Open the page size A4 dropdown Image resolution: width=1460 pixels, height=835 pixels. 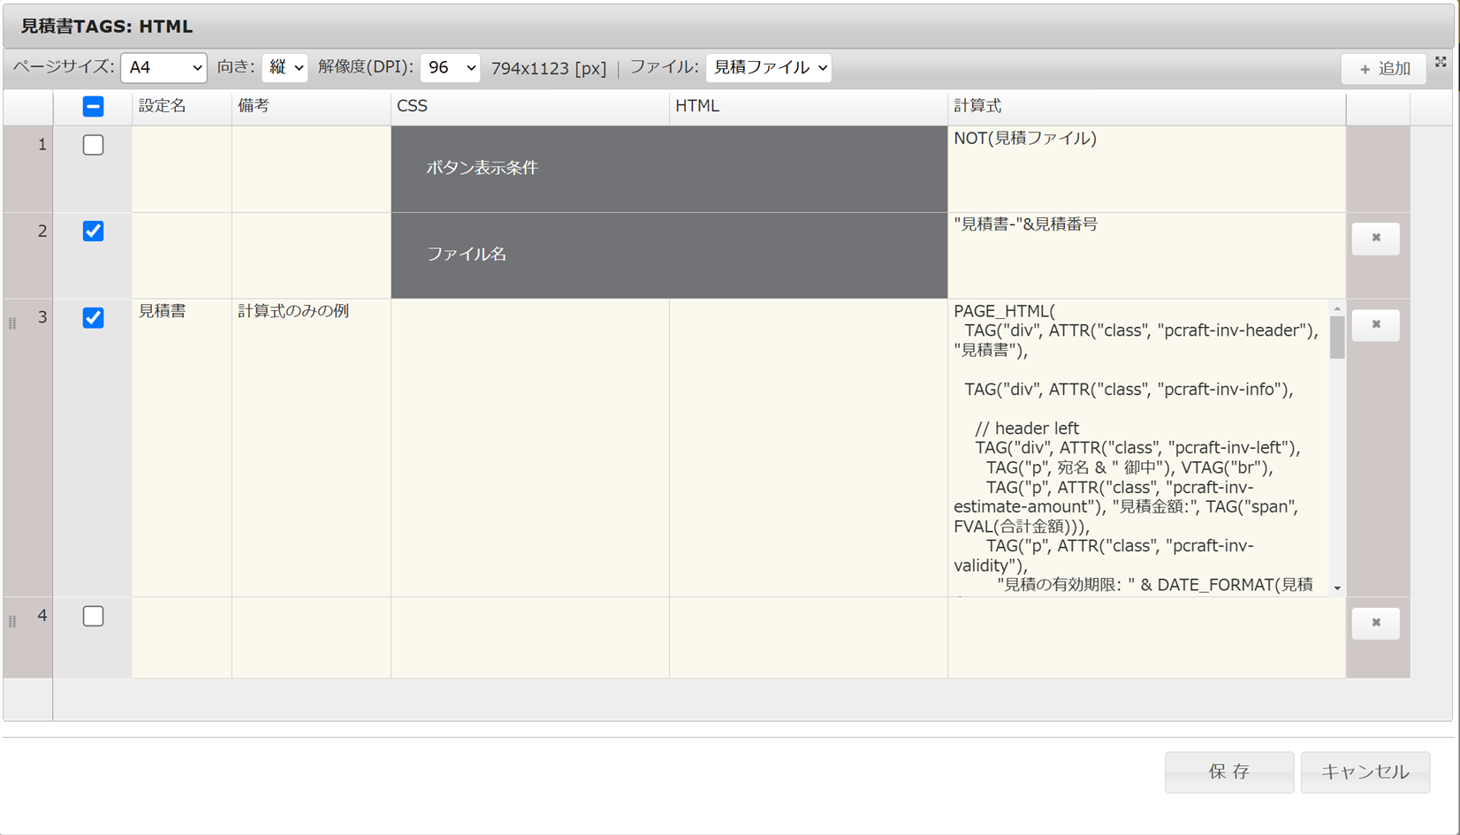[x=163, y=67]
